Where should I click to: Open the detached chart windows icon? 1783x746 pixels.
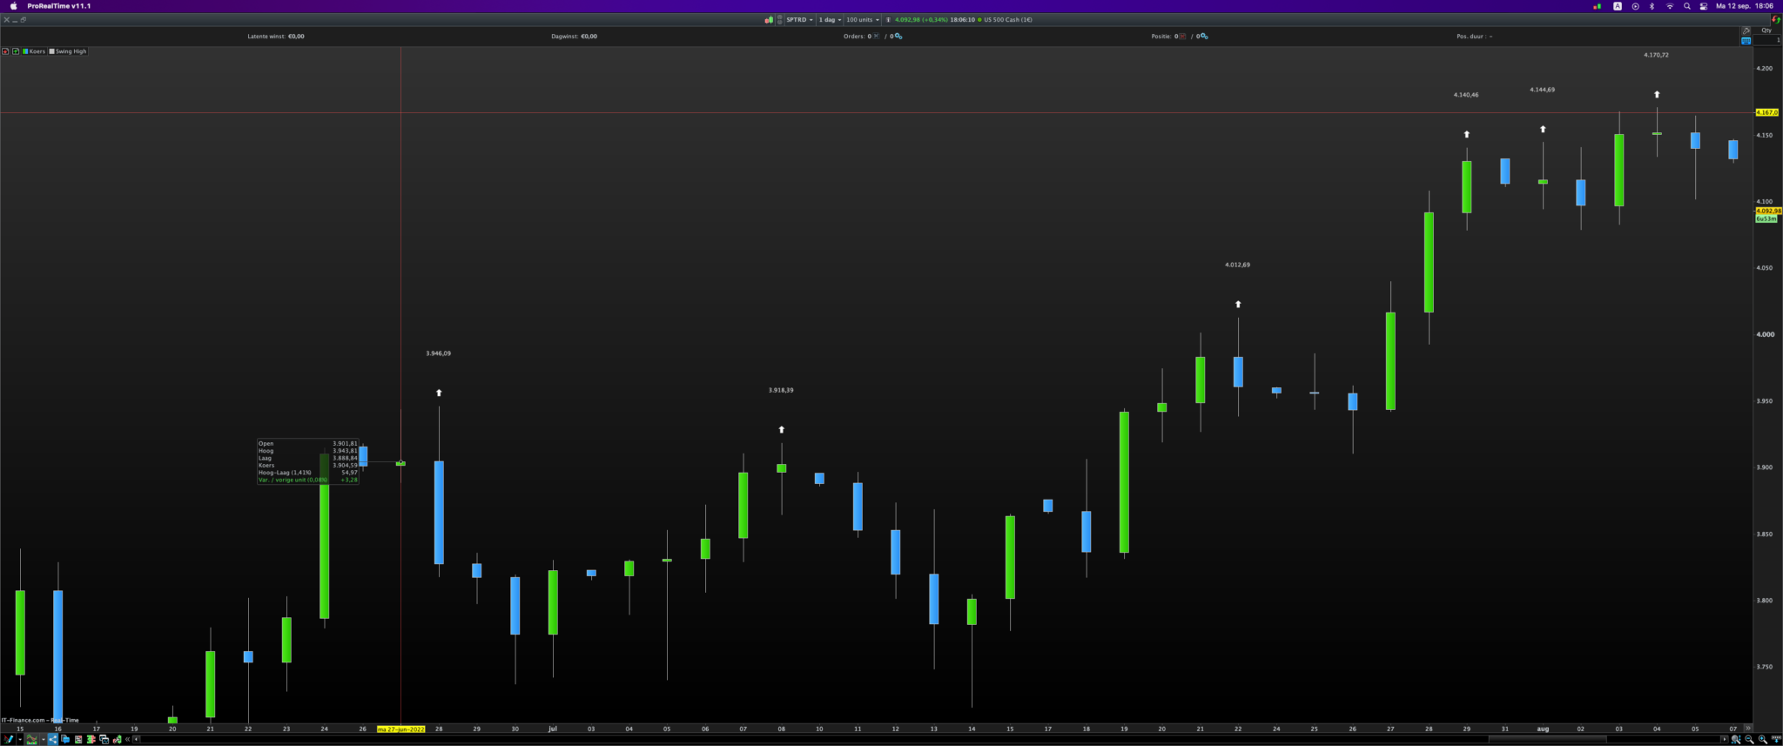(104, 739)
